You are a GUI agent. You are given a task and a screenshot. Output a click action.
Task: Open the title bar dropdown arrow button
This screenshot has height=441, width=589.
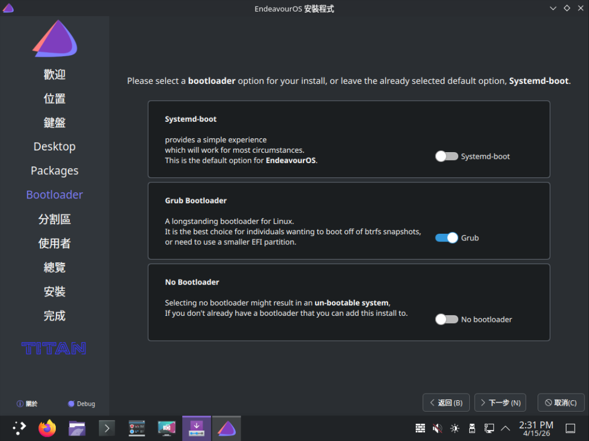[554, 8]
